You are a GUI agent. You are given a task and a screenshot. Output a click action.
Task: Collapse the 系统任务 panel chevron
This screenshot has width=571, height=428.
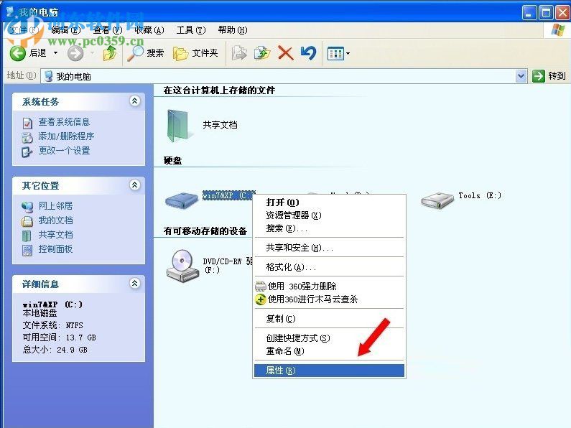(x=135, y=101)
